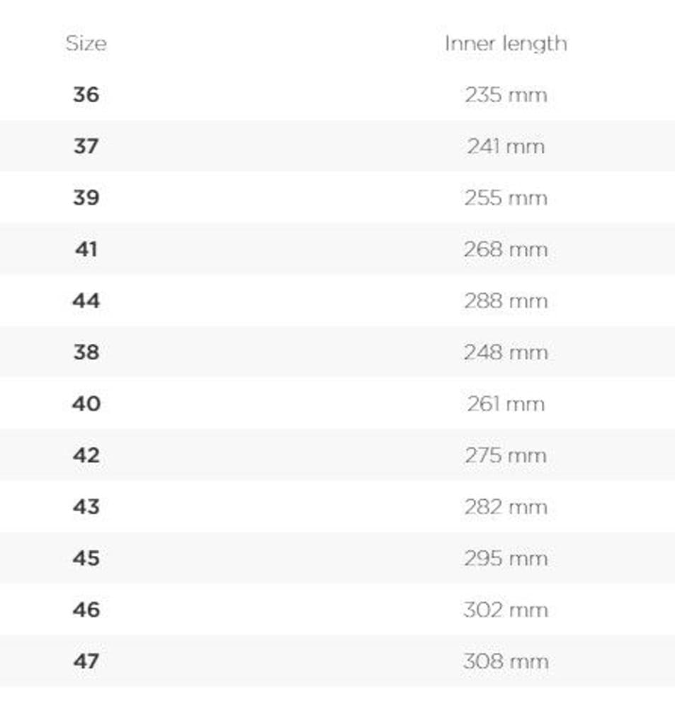Click the Inner length column header

pos(506,43)
